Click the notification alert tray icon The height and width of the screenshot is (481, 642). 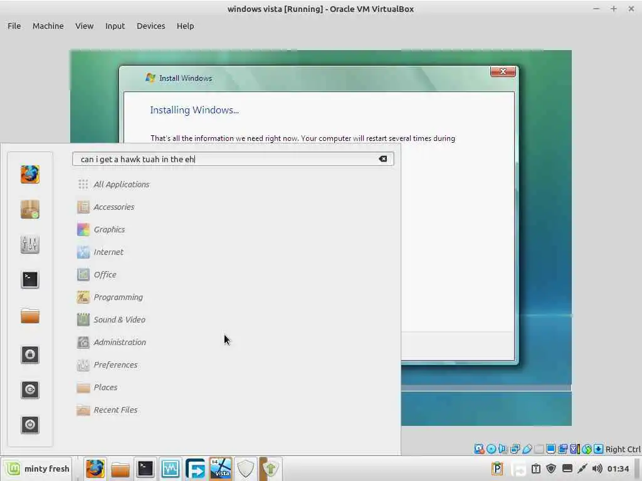536,468
